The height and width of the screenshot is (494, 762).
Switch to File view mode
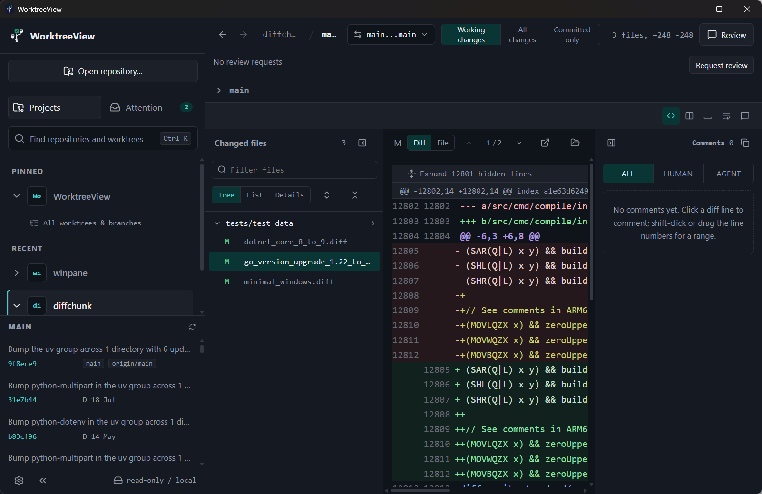pyautogui.click(x=443, y=143)
